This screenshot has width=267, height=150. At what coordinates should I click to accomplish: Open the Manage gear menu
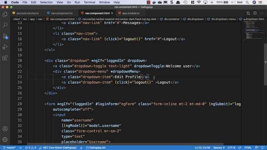coord(5,140)
